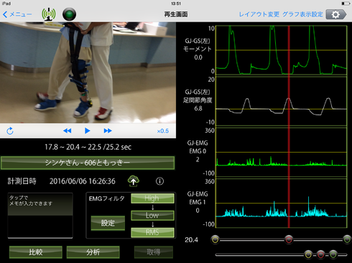Change the x0.5 playback speed

point(163,131)
